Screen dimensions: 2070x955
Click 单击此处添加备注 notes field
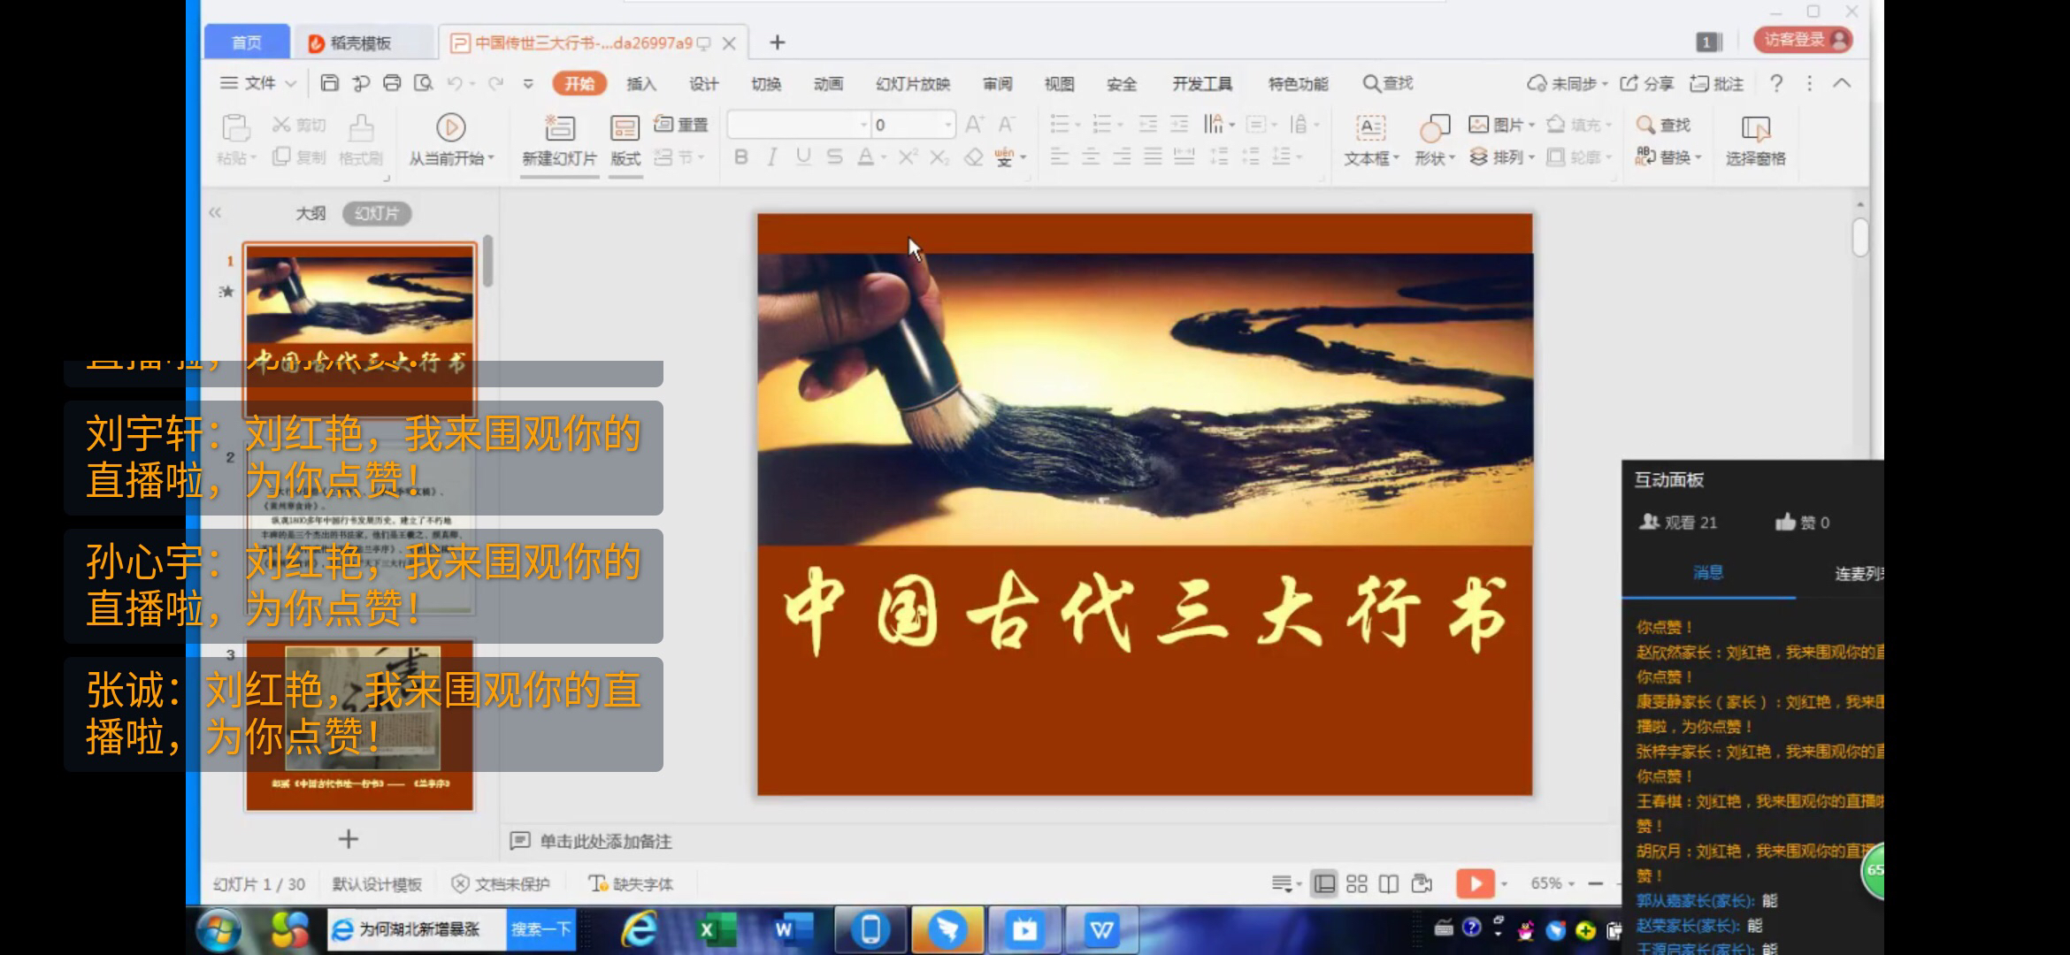(606, 841)
